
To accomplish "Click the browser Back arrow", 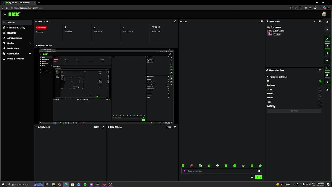I will (3, 8).
